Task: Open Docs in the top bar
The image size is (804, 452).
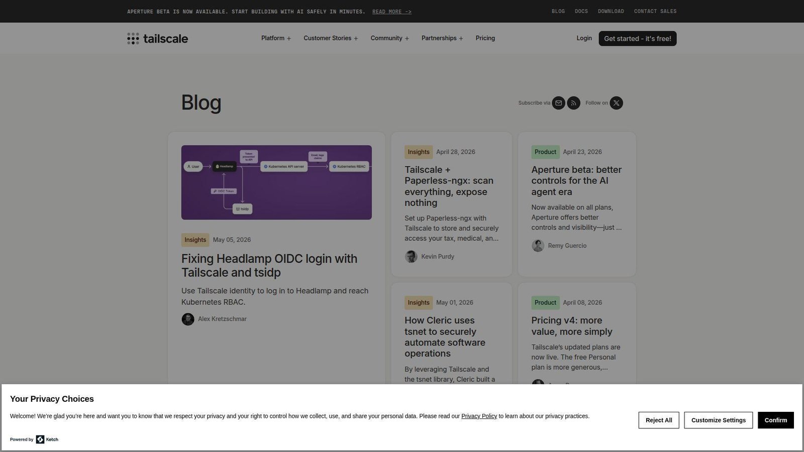Action: click(581, 11)
